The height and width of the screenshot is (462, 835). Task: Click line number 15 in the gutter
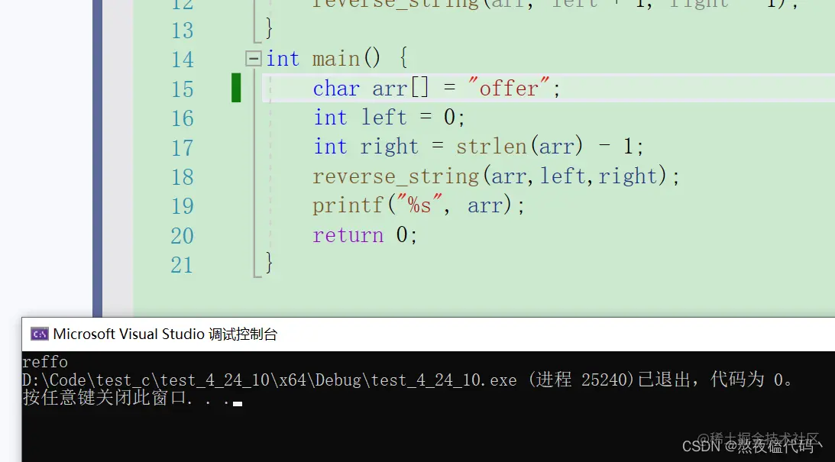pos(183,89)
